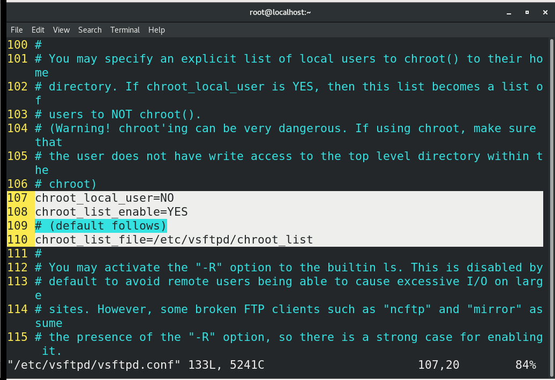Screen dimensions: 555x380
Task: Click the line 114 comment mentioning "ncftp"
Action: 289,316
